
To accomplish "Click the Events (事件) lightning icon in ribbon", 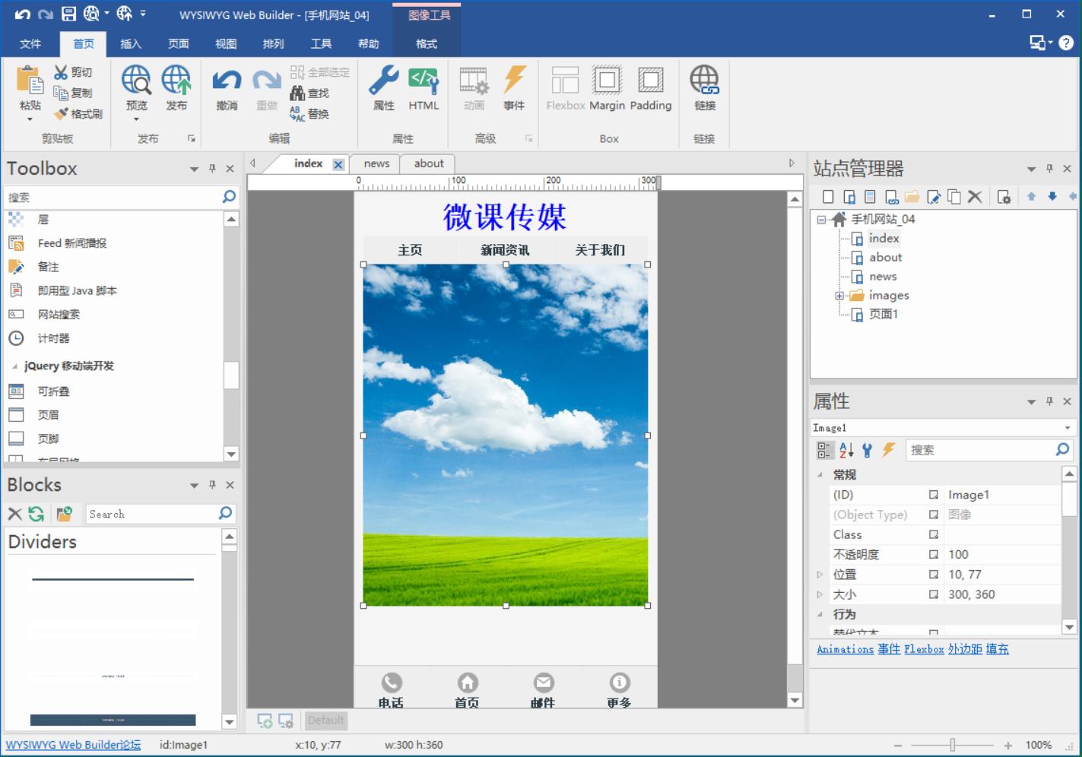I will point(514,81).
